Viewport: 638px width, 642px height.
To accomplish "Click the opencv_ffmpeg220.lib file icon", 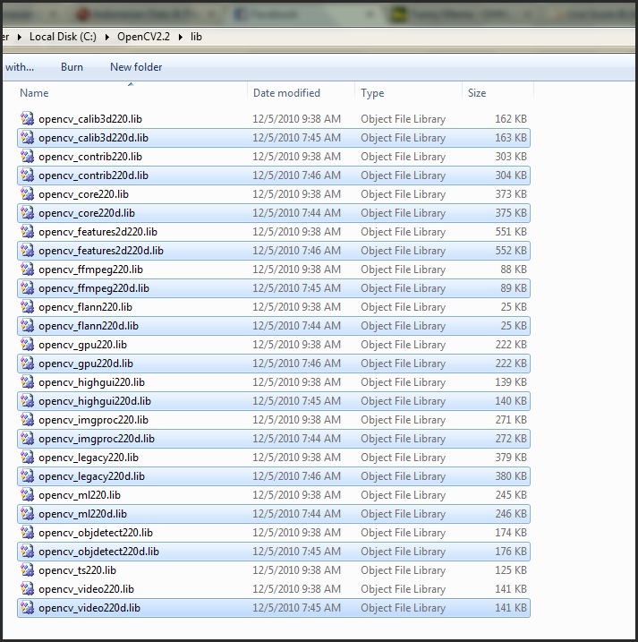I will click(28, 270).
